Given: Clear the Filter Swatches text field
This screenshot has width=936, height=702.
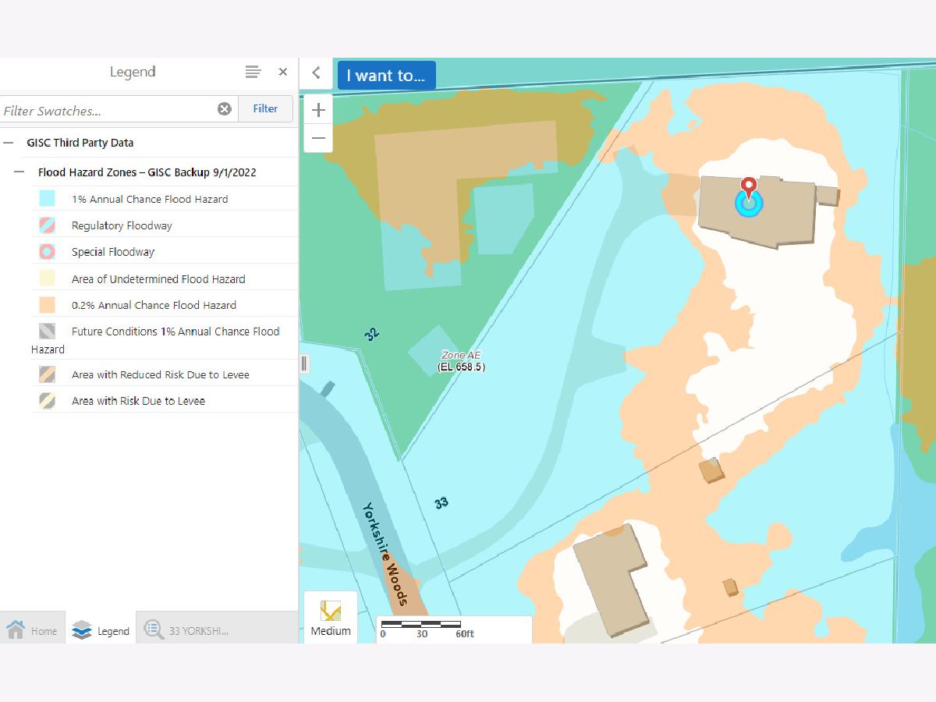Looking at the screenshot, I should [x=225, y=109].
